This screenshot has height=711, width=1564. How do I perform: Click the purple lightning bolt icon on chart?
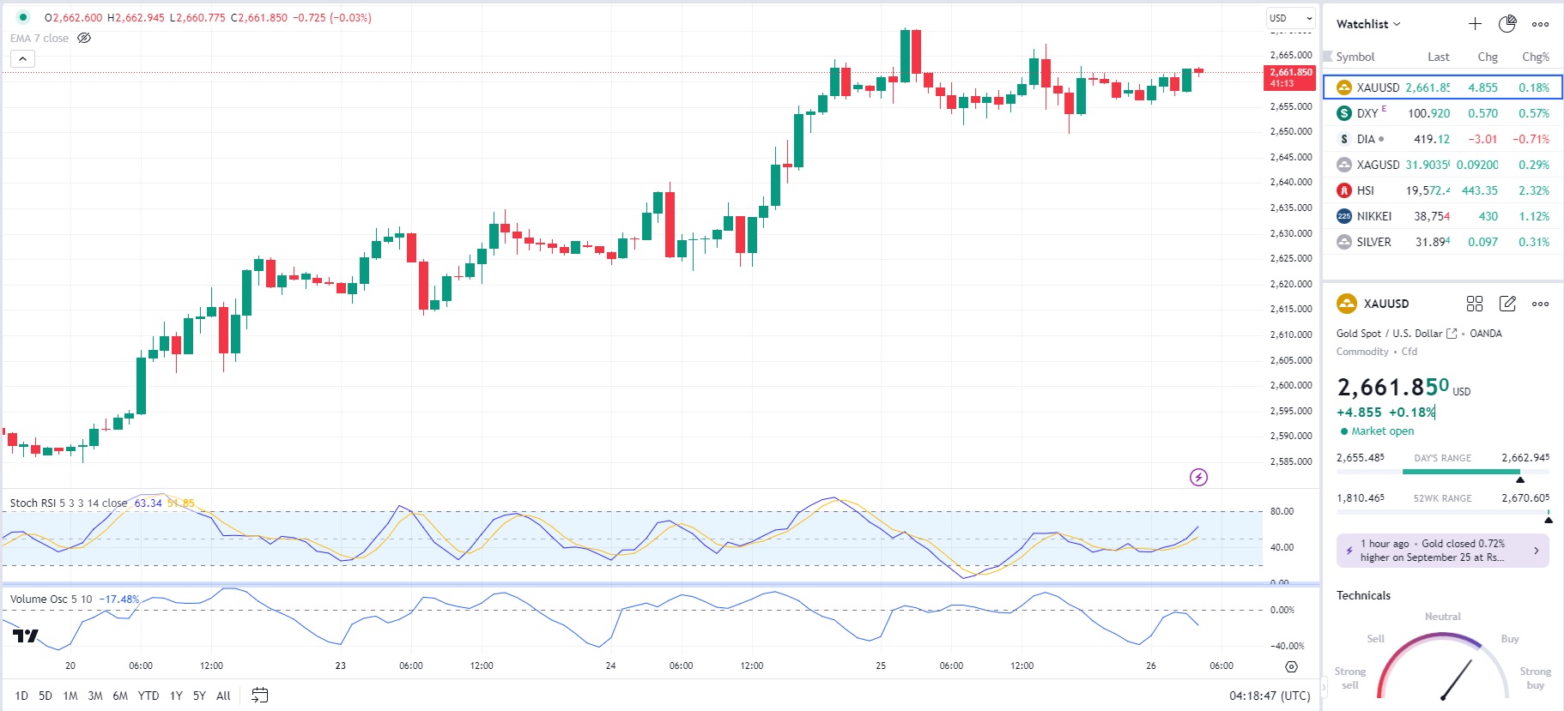[1199, 478]
